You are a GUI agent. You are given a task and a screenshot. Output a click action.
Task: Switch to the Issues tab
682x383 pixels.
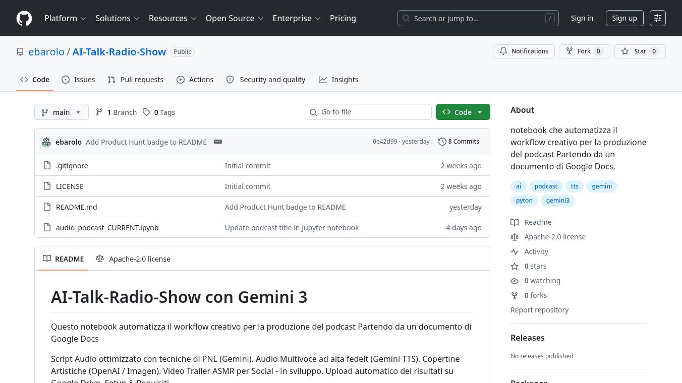pyautogui.click(x=78, y=80)
